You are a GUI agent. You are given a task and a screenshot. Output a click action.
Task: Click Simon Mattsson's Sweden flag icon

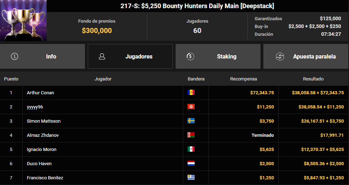[x=191, y=121]
